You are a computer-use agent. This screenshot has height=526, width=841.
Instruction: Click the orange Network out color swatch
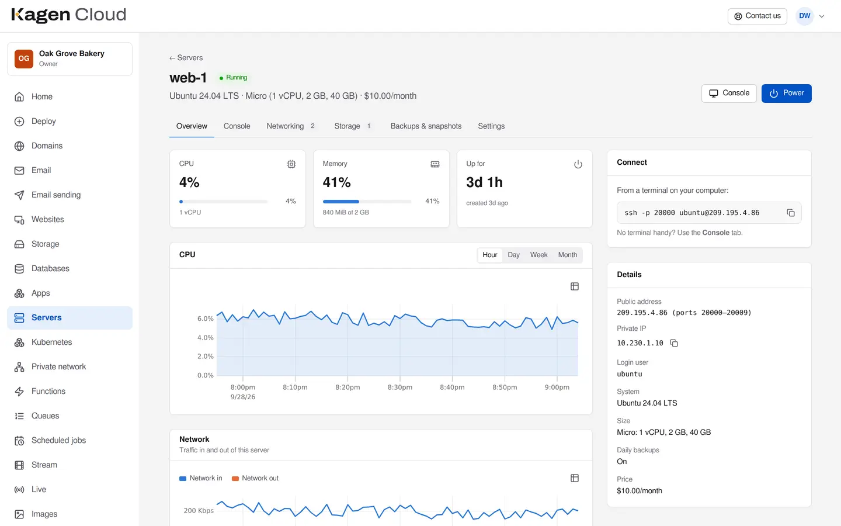(235, 479)
